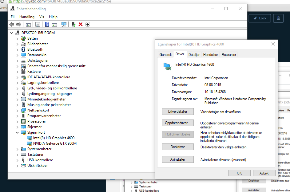
Task: Click the Oppdater driver... button
Action: point(178,123)
